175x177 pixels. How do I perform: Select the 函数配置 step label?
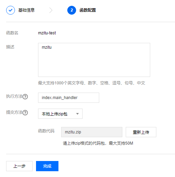coord(88,10)
